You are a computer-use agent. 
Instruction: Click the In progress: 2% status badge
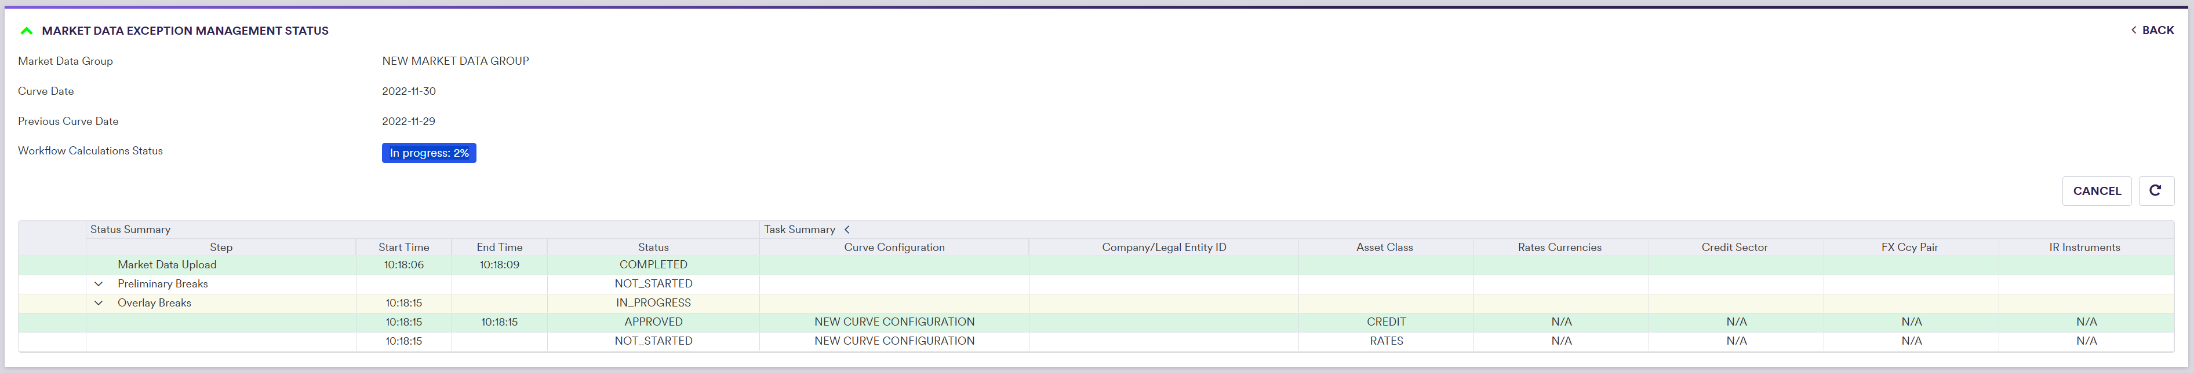pyautogui.click(x=428, y=153)
